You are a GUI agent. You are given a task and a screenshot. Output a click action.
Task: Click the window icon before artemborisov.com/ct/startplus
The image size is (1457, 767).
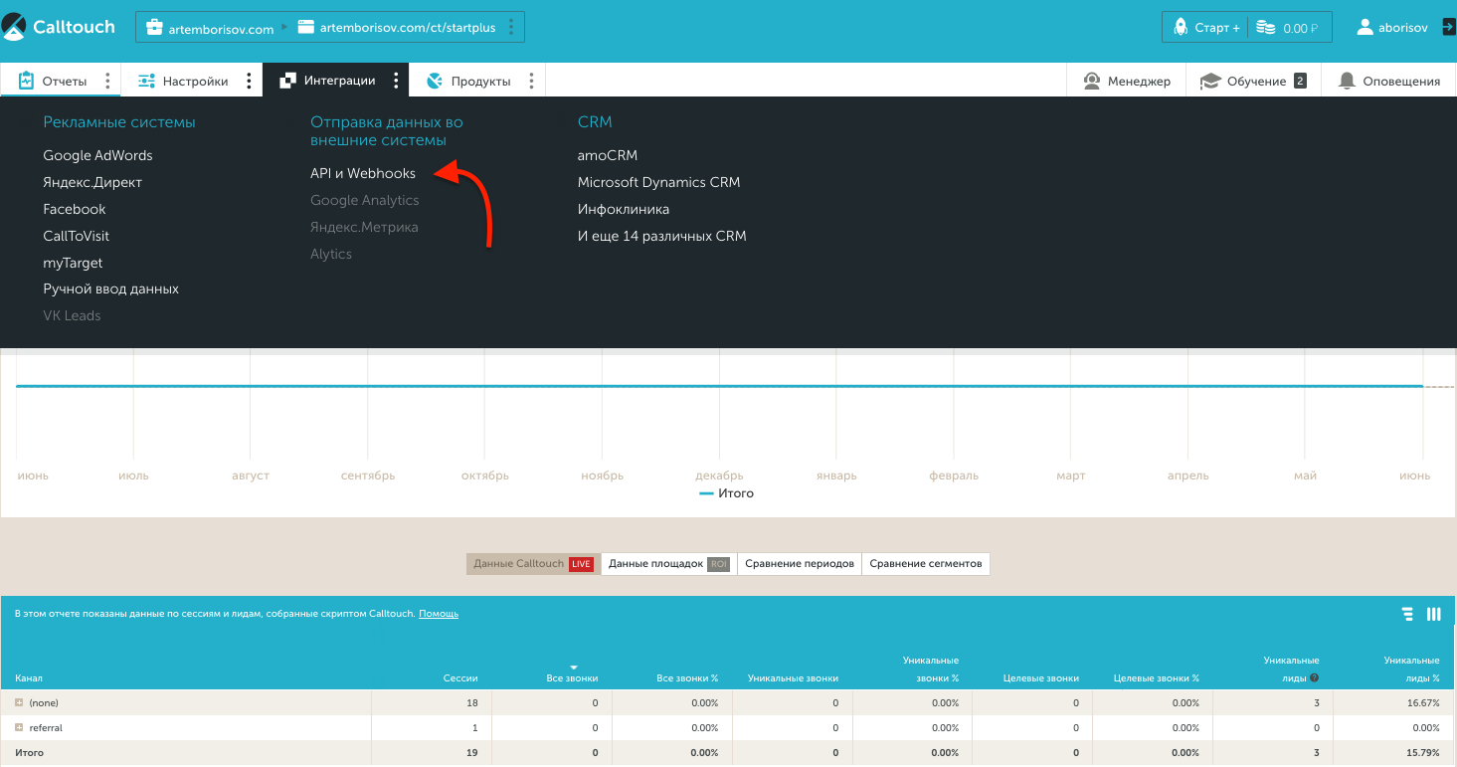306,28
